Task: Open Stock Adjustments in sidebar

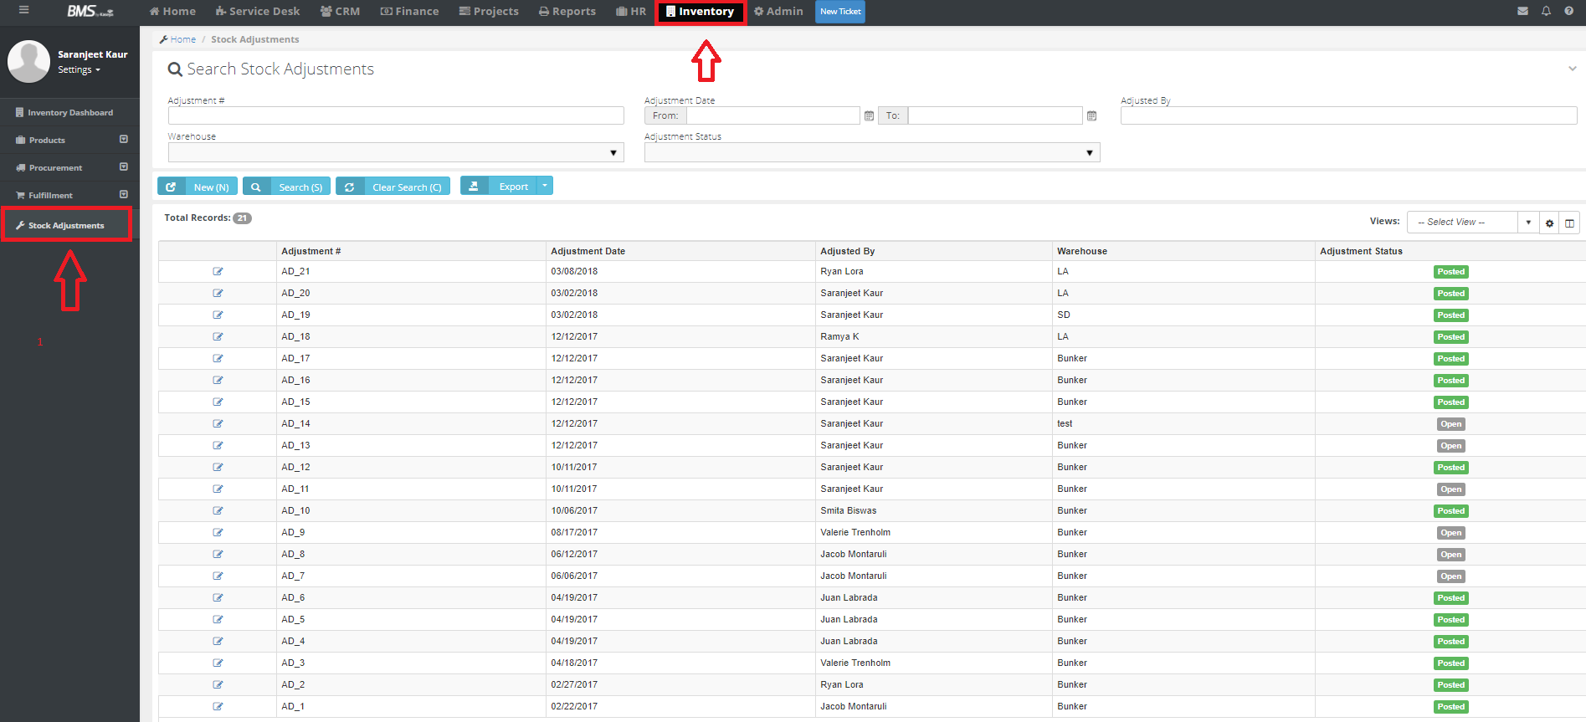Action: (66, 225)
